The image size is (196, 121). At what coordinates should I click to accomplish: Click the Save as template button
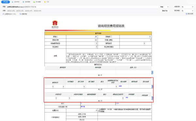37,2
